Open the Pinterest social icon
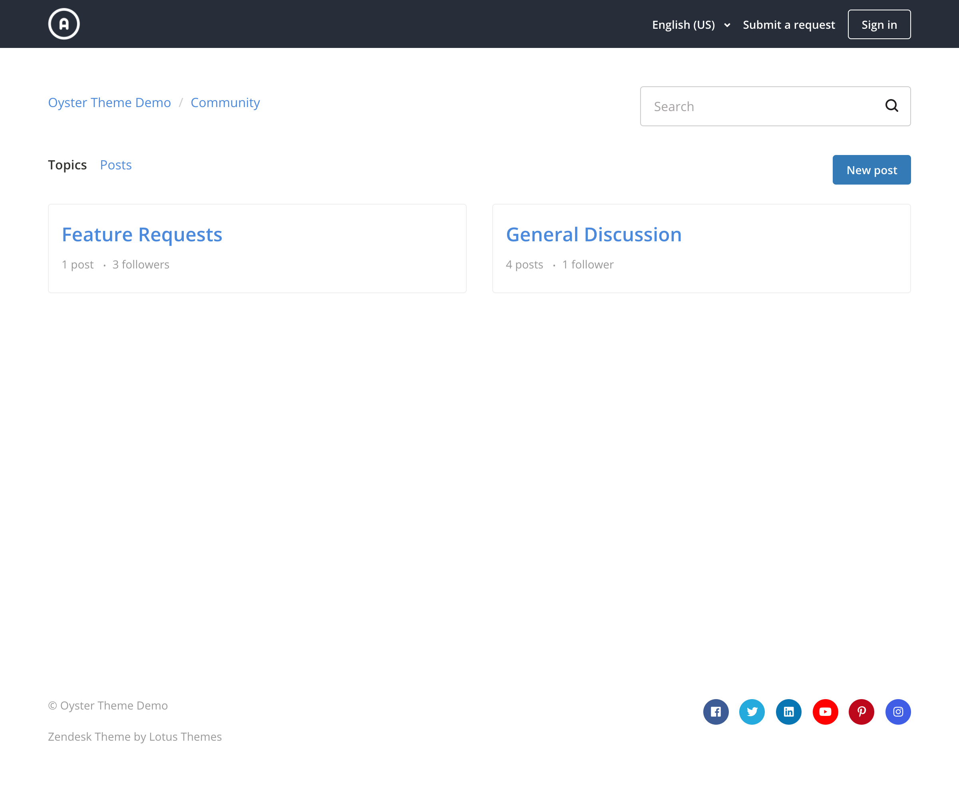The width and height of the screenshot is (959, 799). (x=861, y=712)
